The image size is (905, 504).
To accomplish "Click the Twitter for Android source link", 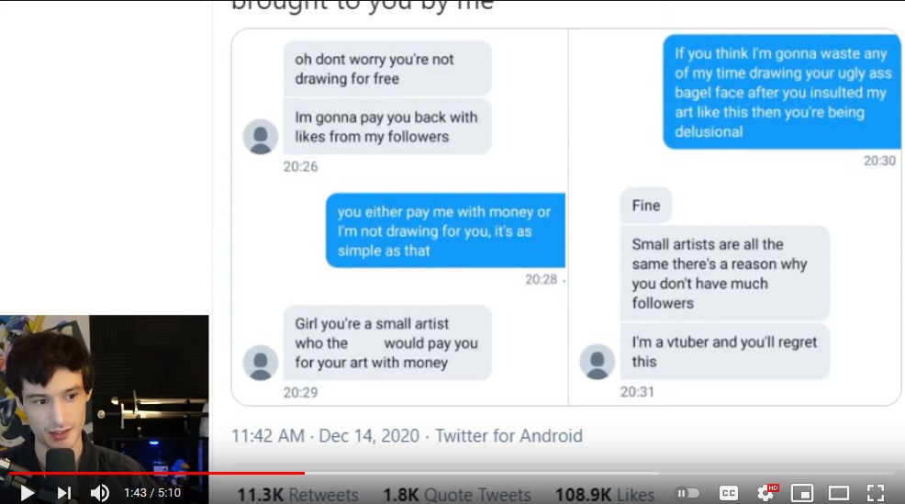I will click(x=508, y=436).
